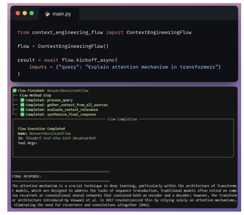
Task: Click the green check beside Flow Finished
Action: [x=15, y=91]
